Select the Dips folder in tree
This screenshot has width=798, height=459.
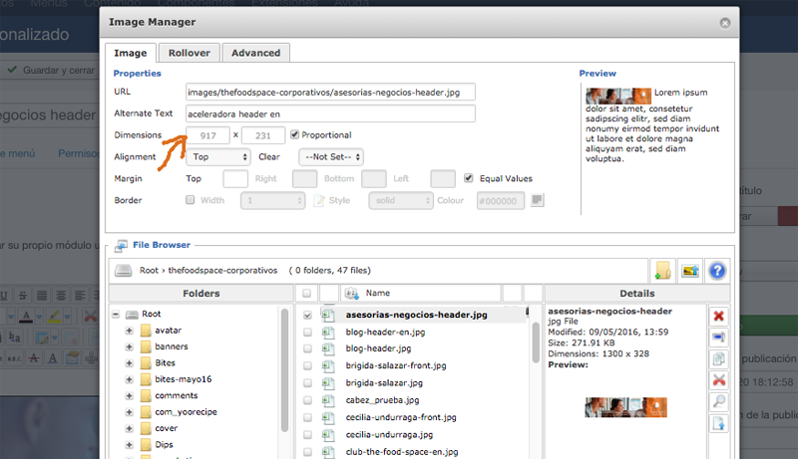(164, 444)
